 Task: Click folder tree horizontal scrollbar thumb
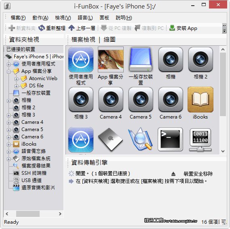click(x=28, y=214)
